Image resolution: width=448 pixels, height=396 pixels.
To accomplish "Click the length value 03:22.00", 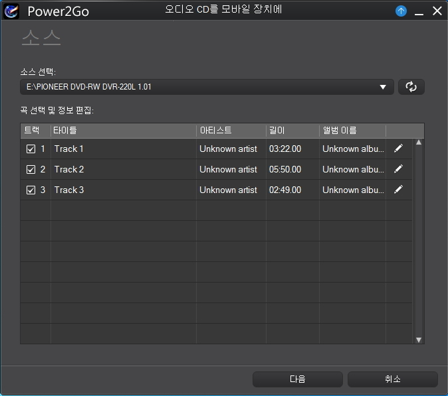I will pyautogui.click(x=285, y=149).
